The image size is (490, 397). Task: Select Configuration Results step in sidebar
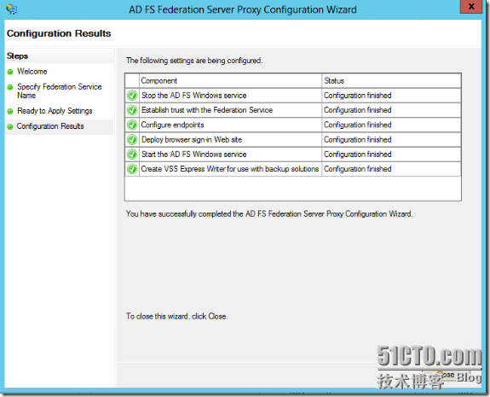click(50, 126)
